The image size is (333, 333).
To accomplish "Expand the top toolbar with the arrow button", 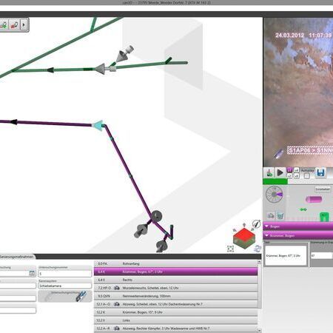I will pyautogui.click(x=24, y=24).
